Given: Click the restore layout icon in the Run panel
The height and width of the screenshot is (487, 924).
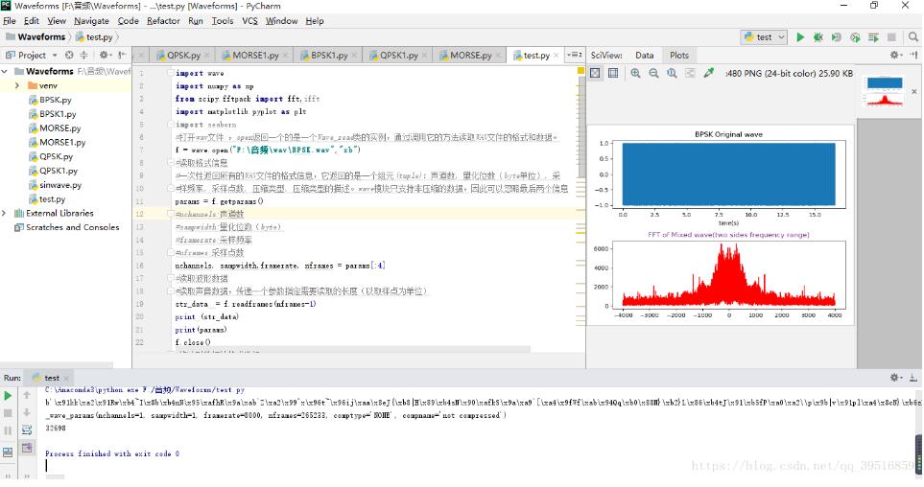Looking at the screenshot, I should click(x=8, y=452).
